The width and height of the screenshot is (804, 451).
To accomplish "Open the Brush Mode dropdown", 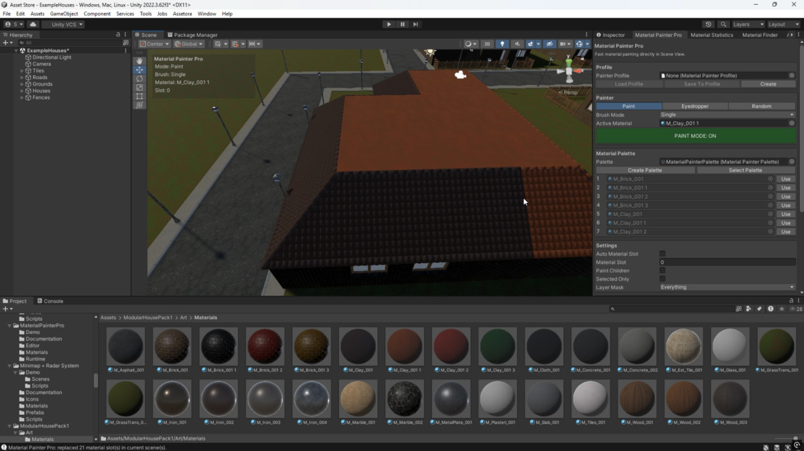I will coord(727,114).
